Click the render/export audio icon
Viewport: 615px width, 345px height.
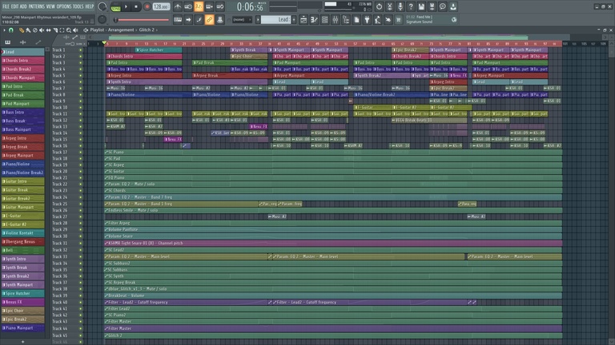[432, 6]
